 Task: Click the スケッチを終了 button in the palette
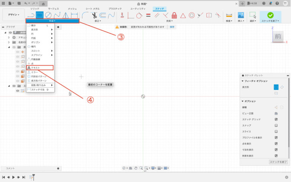point(278,162)
